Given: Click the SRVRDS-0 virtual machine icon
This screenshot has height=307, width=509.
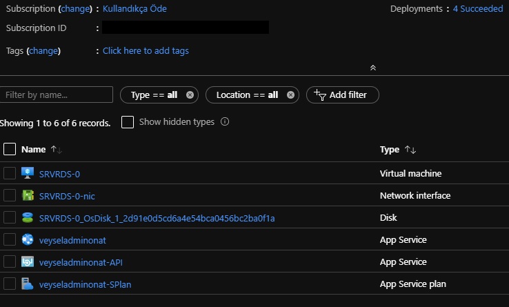Looking at the screenshot, I should click(28, 173).
